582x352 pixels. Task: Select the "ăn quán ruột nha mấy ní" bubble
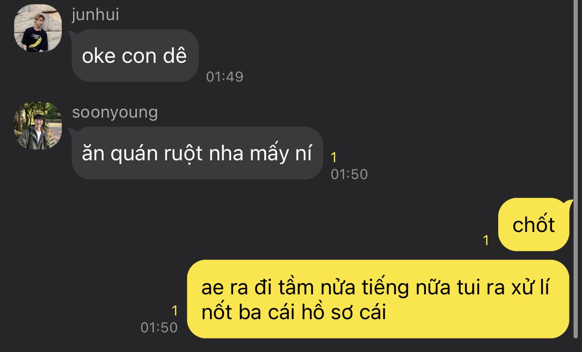197,153
